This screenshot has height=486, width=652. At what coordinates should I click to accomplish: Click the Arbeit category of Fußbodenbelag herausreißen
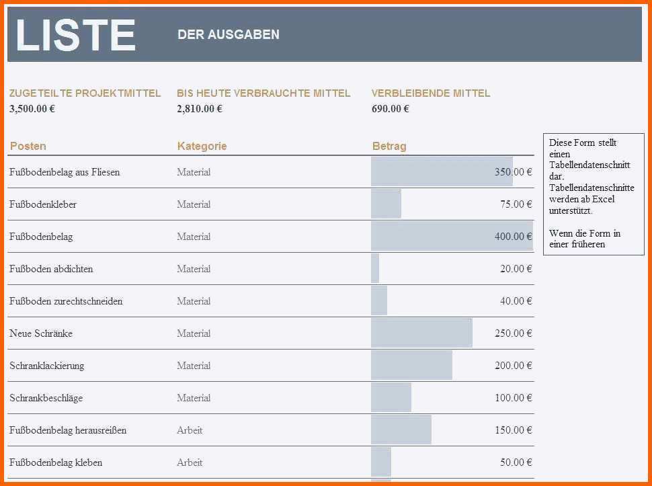190,430
